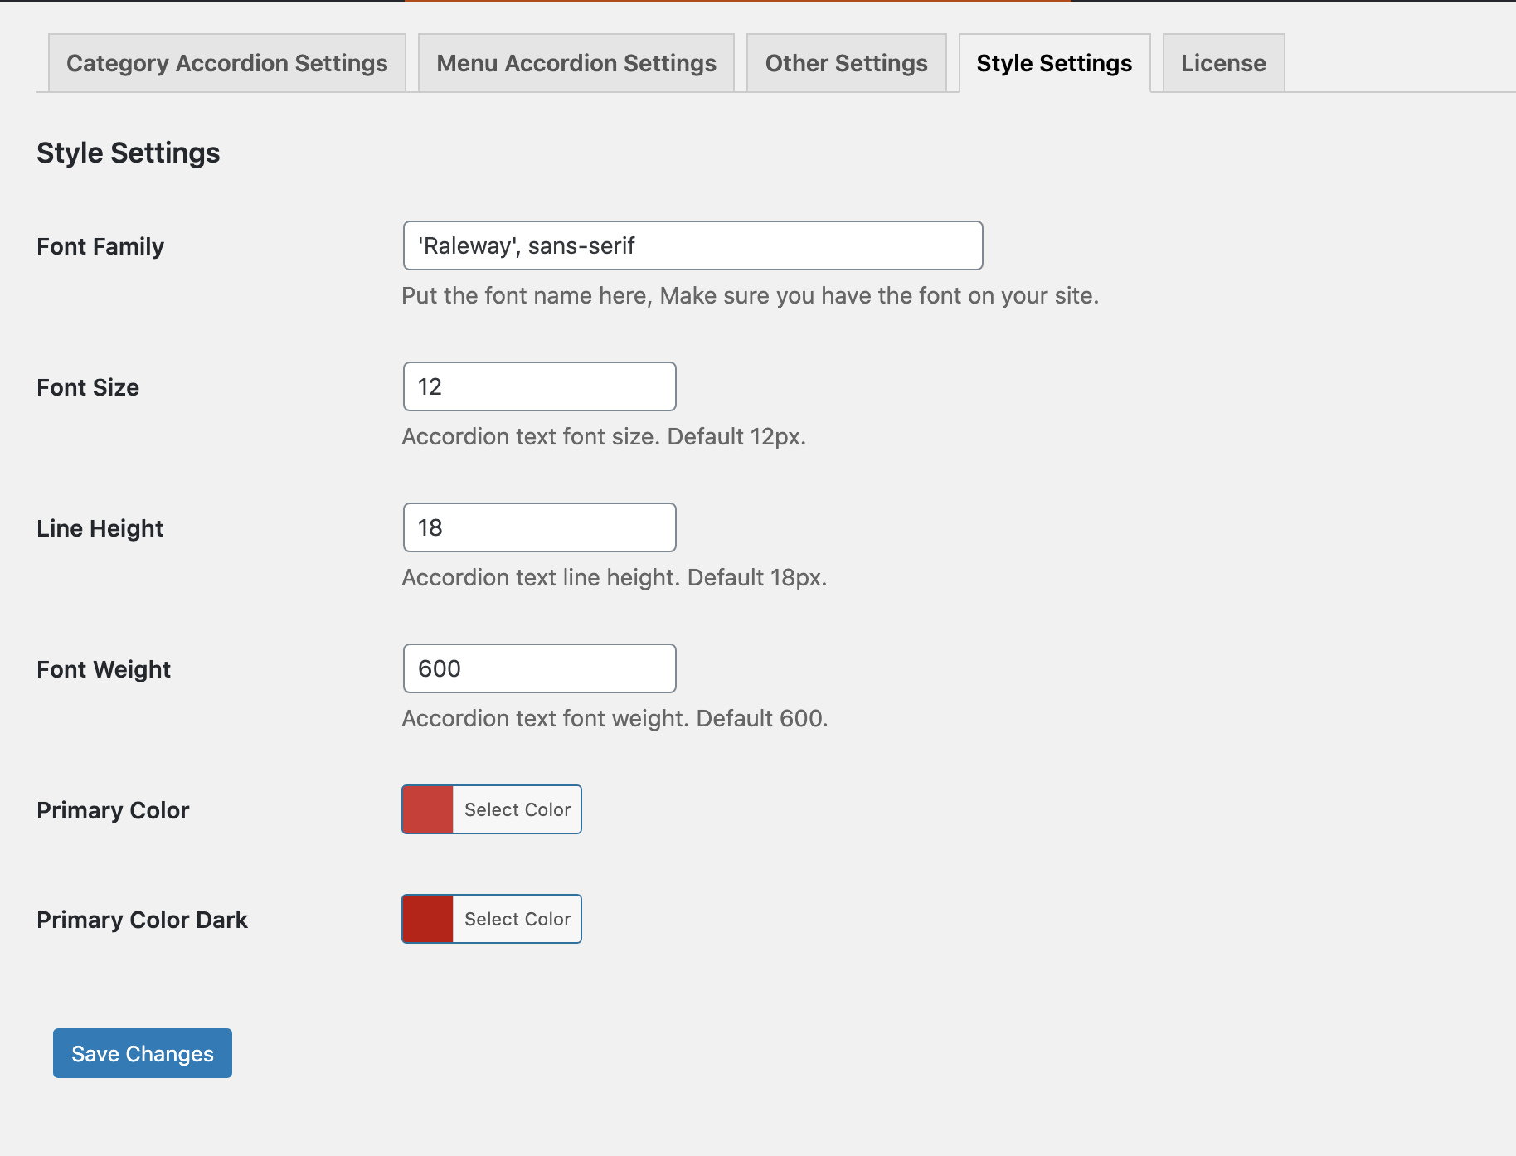Open the Menu Accordion Settings tab

click(576, 62)
